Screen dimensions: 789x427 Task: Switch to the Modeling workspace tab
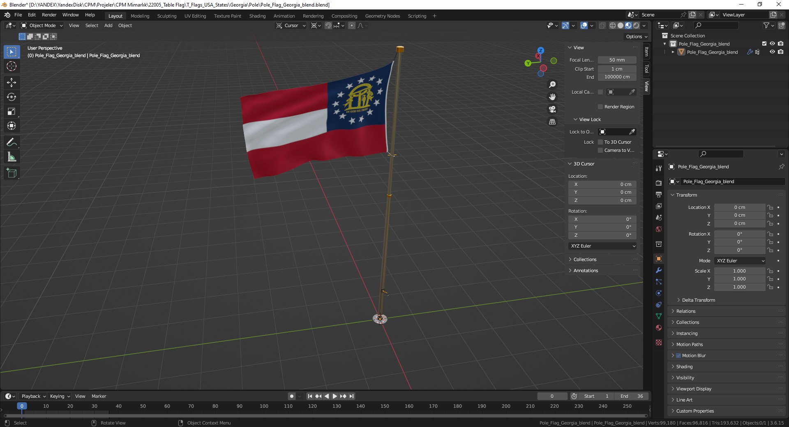click(x=140, y=16)
